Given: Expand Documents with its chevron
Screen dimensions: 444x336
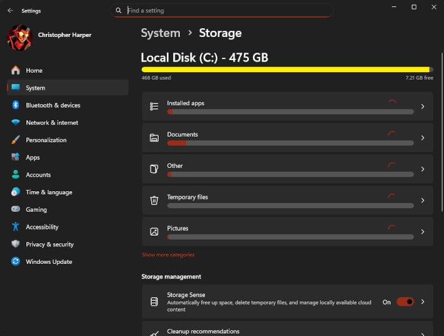Looking at the screenshot, I should 423,138.
